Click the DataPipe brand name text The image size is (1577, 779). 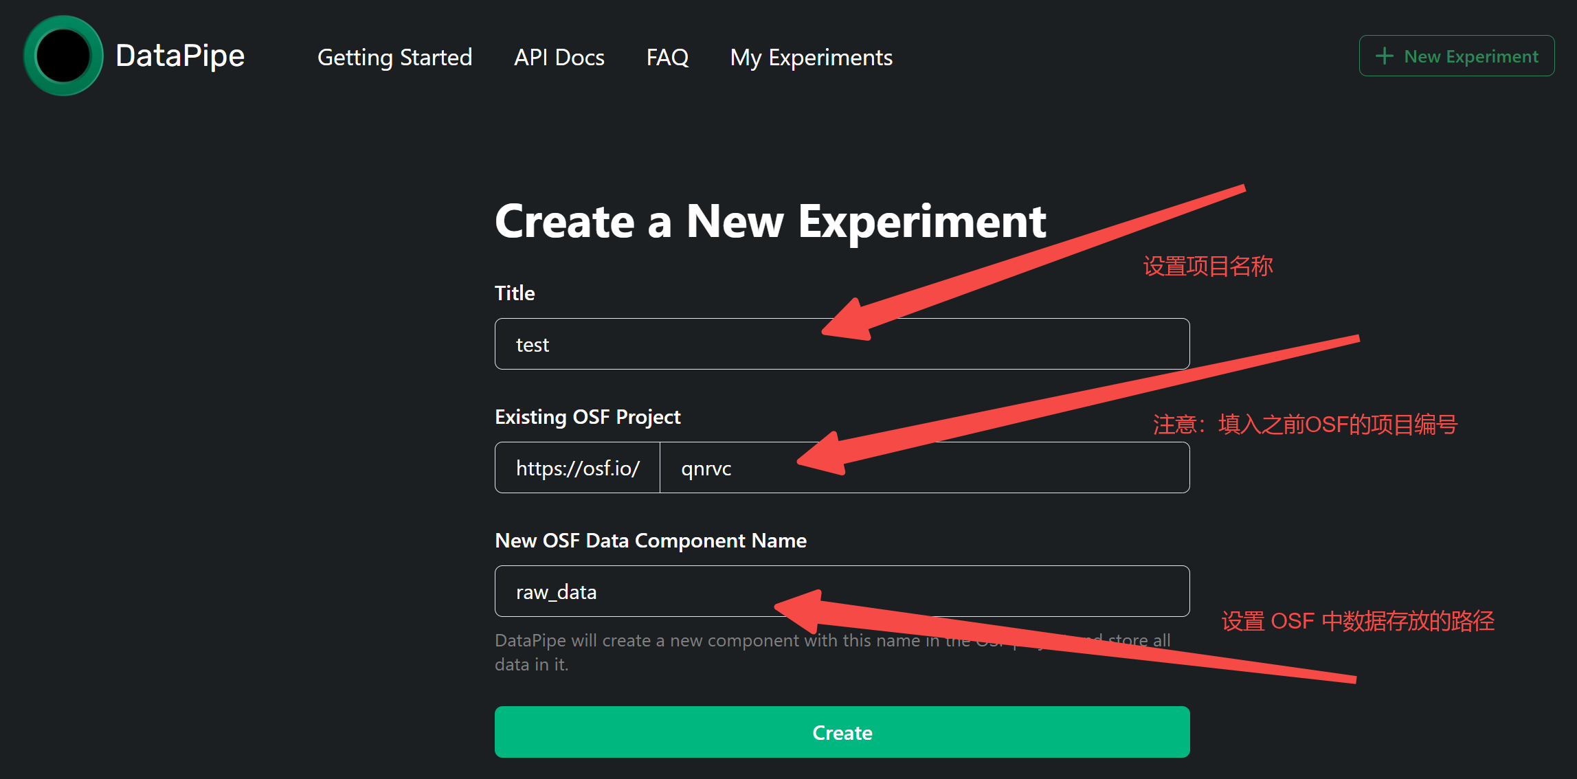[x=180, y=56]
